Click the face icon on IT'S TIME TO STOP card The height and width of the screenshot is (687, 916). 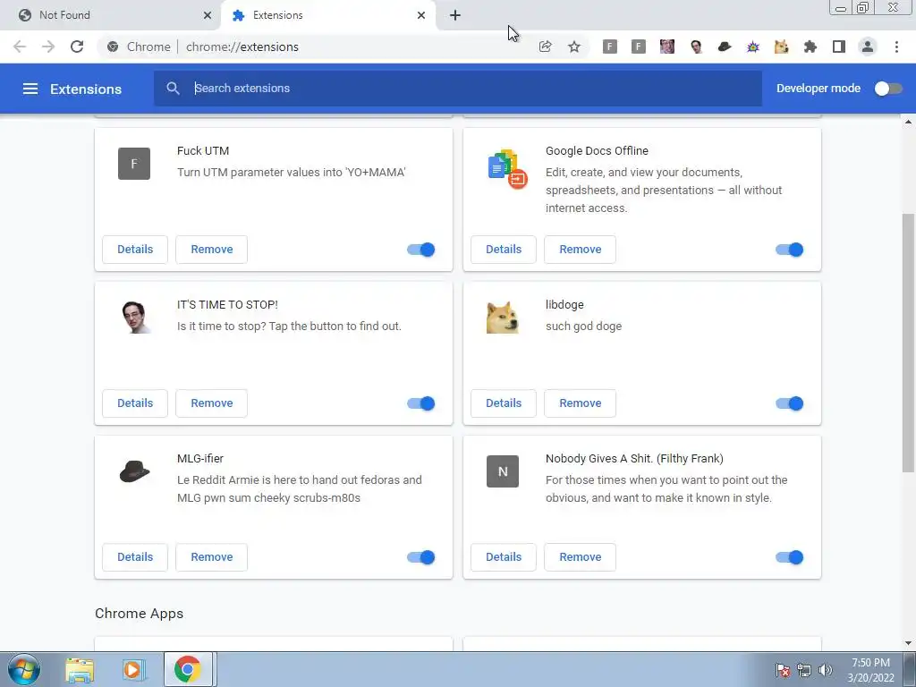(x=135, y=318)
